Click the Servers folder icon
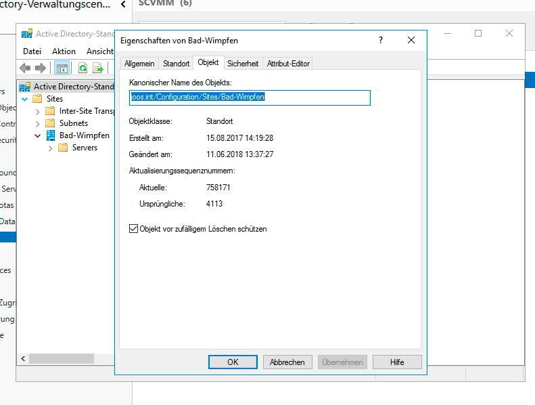535x405 pixels. pyautogui.click(x=63, y=148)
